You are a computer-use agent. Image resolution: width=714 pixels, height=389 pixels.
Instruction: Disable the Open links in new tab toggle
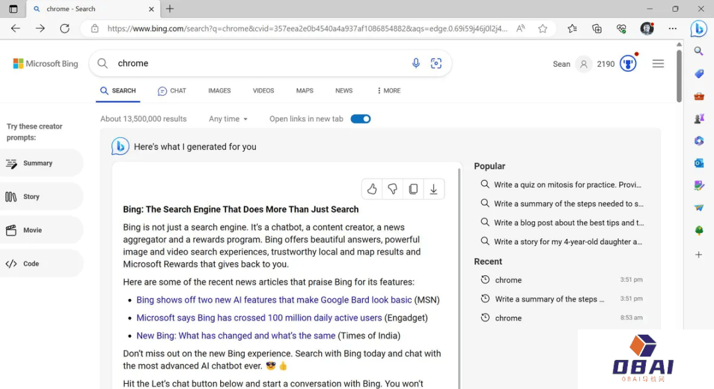(x=360, y=118)
